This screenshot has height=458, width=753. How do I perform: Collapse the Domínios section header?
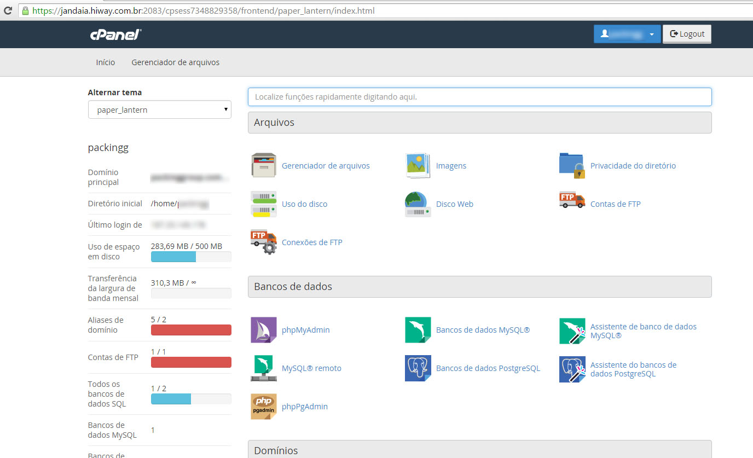pyautogui.click(x=479, y=449)
